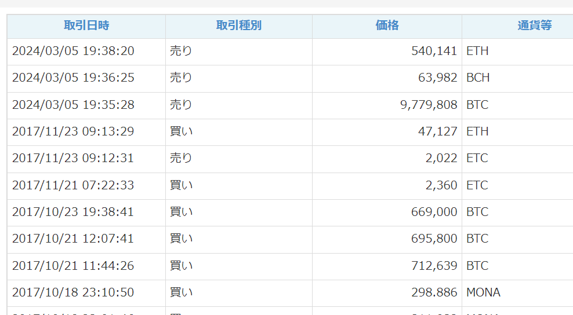Click price 540,141
Screen dimensions: 573x315
click(434, 51)
